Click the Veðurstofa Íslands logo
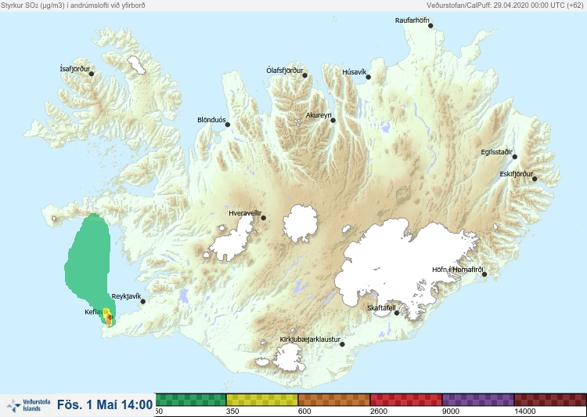 (x=28, y=405)
